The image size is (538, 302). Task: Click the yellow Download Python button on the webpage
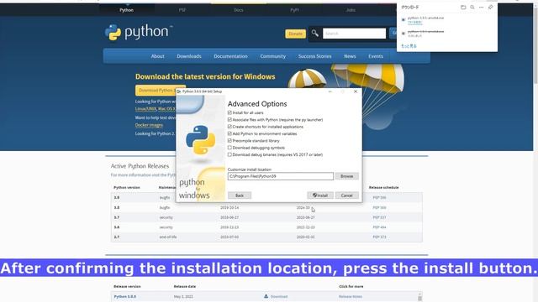[156, 91]
